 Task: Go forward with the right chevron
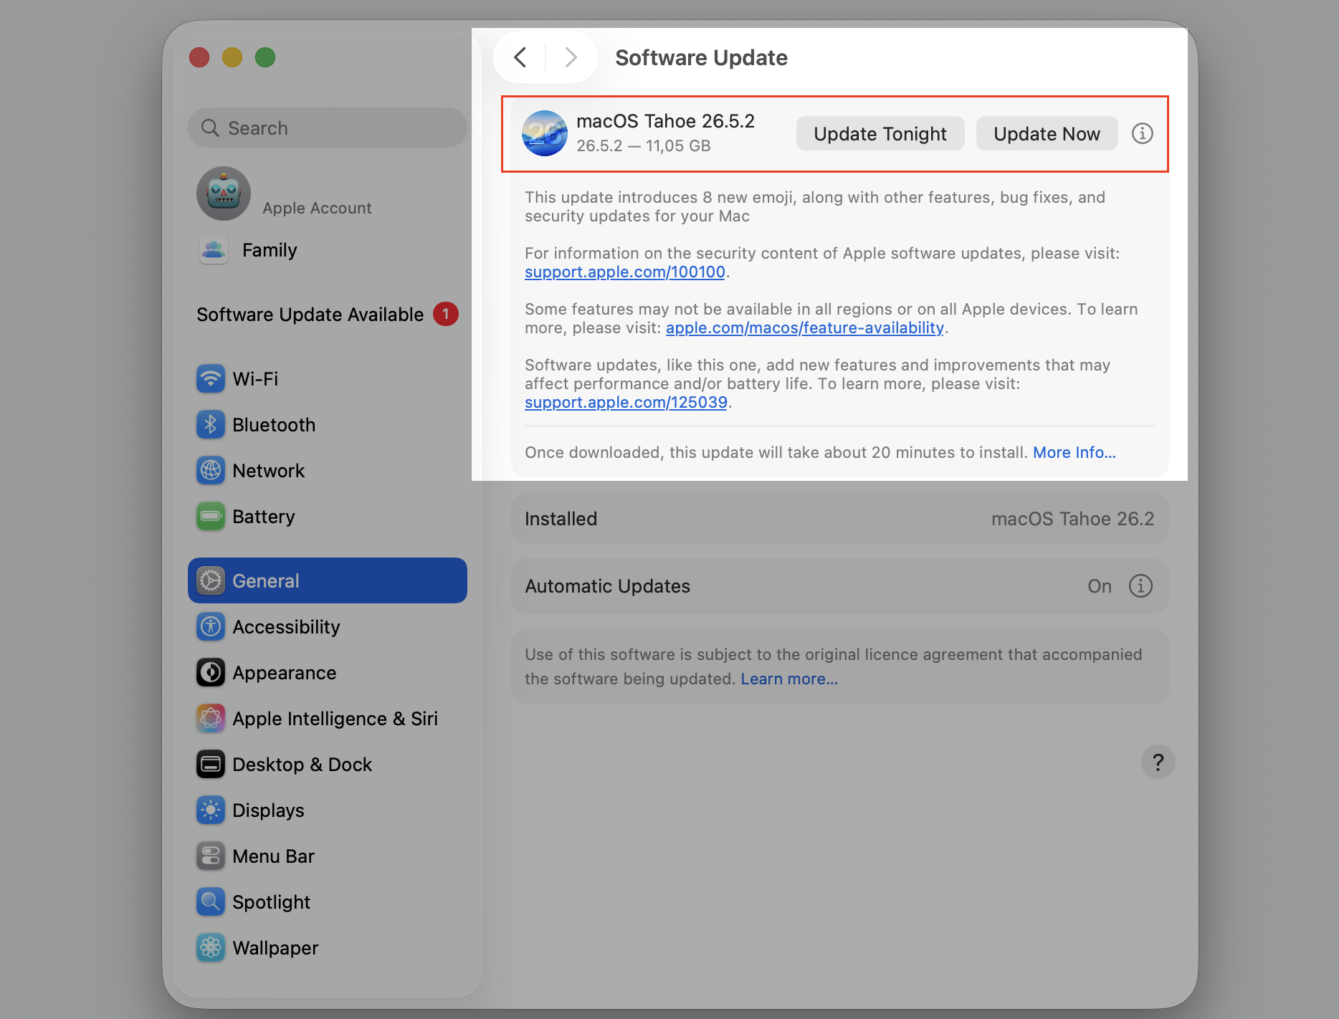(x=571, y=57)
